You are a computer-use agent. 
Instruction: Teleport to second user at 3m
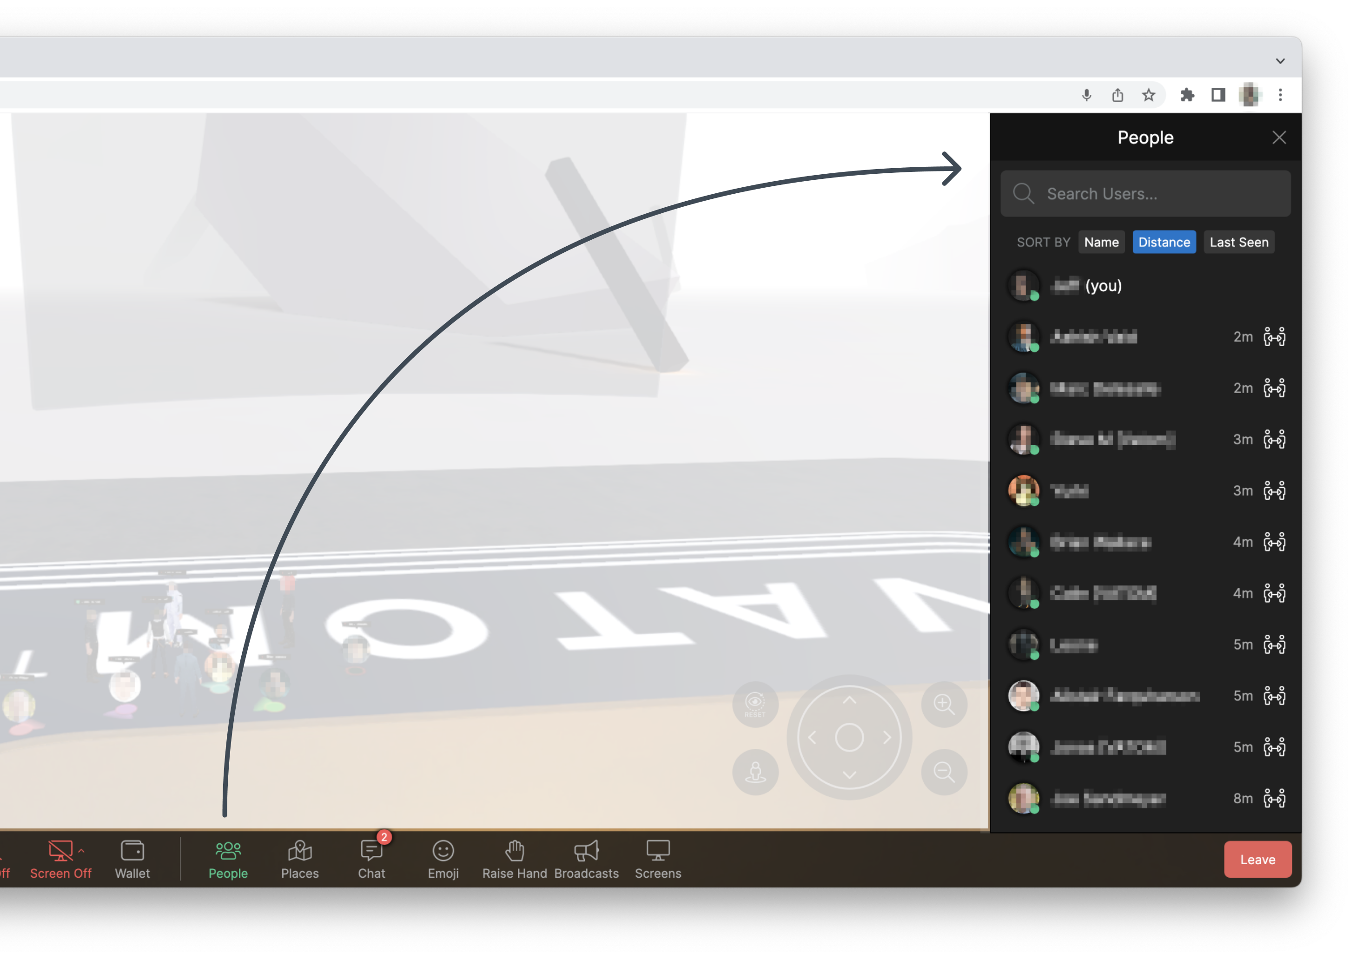(1274, 491)
